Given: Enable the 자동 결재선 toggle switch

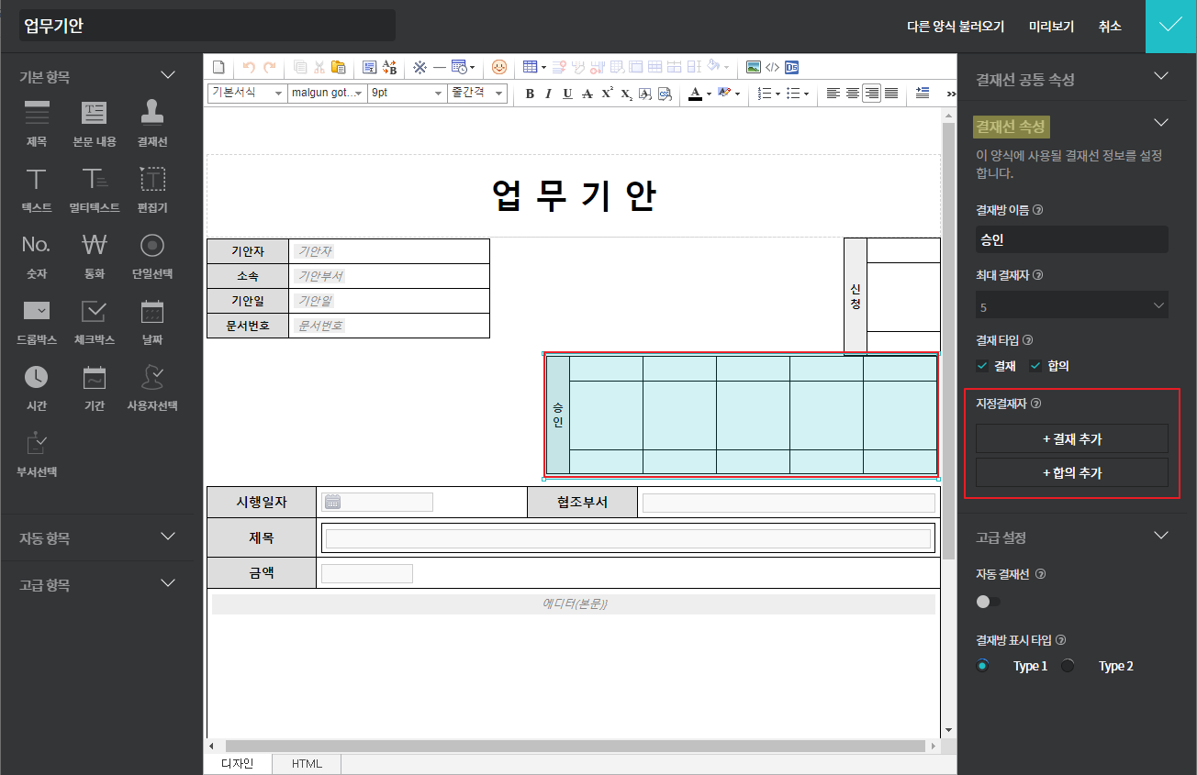Looking at the screenshot, I should point(988,602).
